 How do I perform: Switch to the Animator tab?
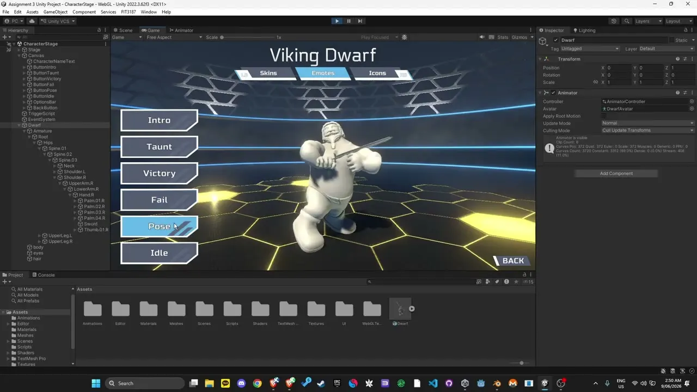click(x=181, y=30)
